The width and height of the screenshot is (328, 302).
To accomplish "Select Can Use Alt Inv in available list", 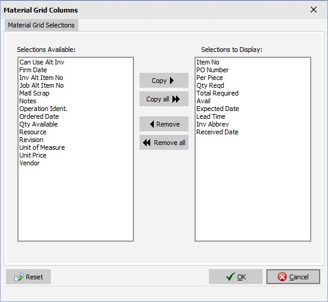I will (x=42, y=62).
